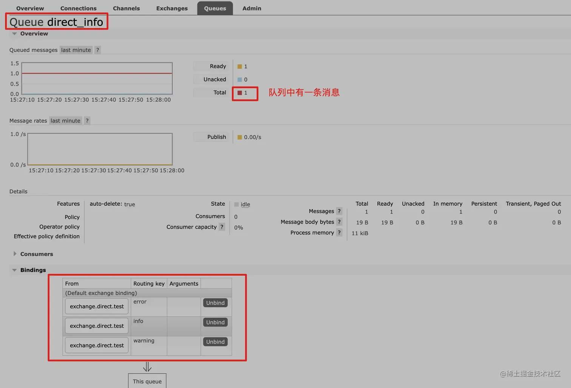Click the 'Routing key' column header
The image size is (571, 388).
click(x=149, y=284)
